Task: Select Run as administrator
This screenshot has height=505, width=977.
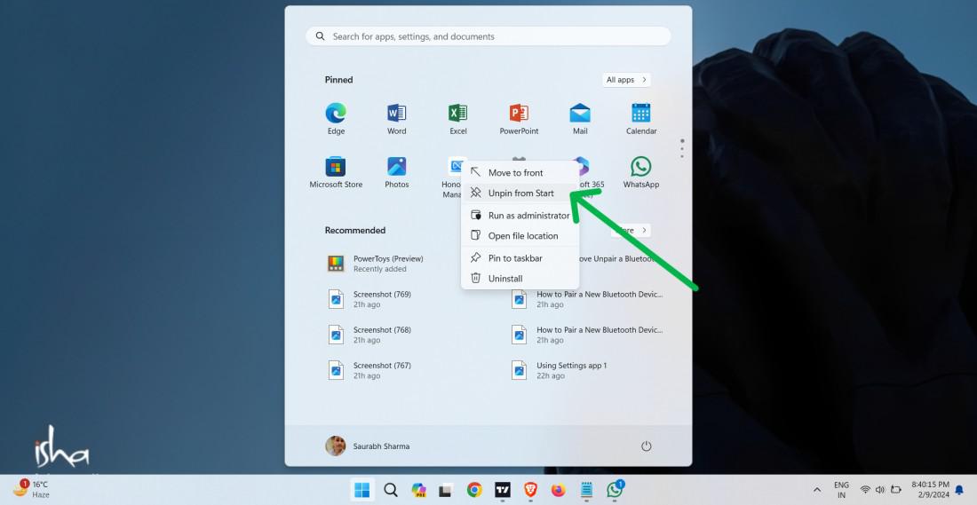Action: [x=520, y=216]
